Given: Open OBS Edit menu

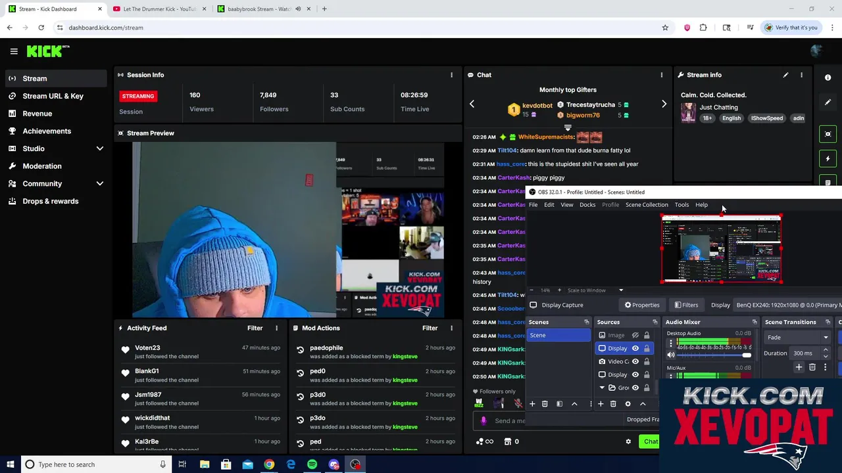Looking at the screenshot, I should pyautogui.click(x=549, y=205).
